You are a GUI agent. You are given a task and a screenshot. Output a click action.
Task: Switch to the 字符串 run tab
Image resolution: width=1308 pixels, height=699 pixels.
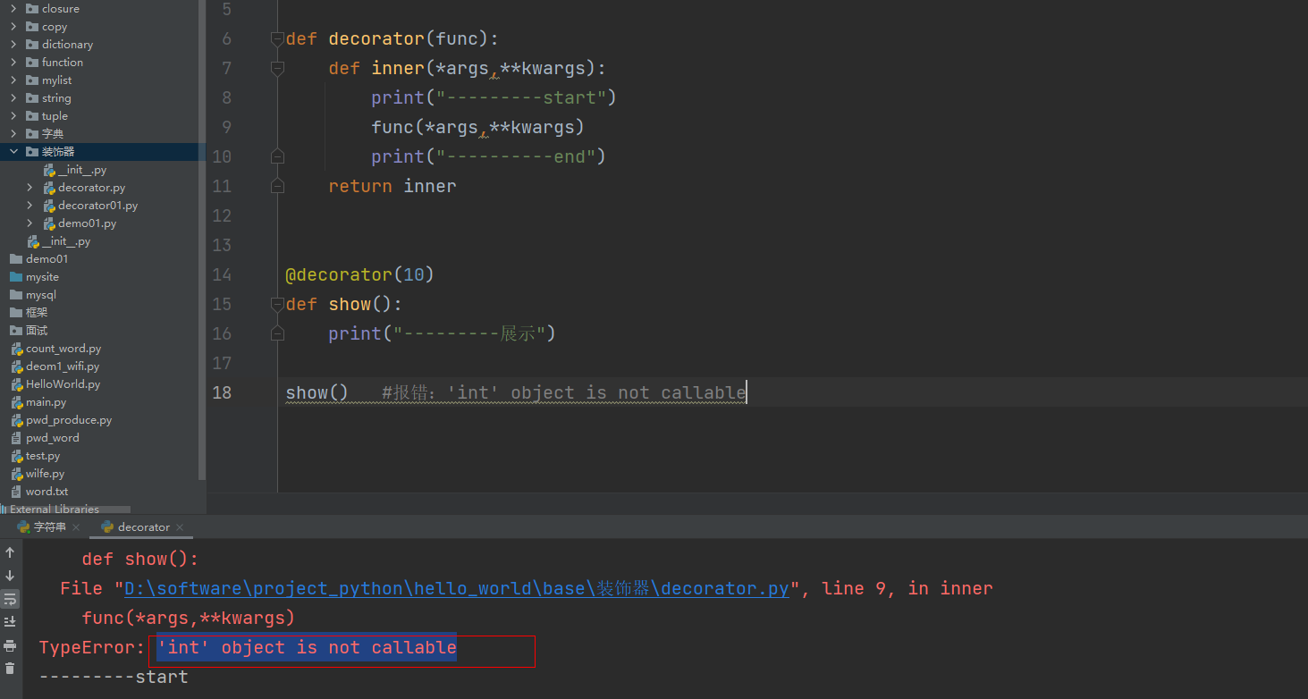pyautogui.click(x=49, y=527)
